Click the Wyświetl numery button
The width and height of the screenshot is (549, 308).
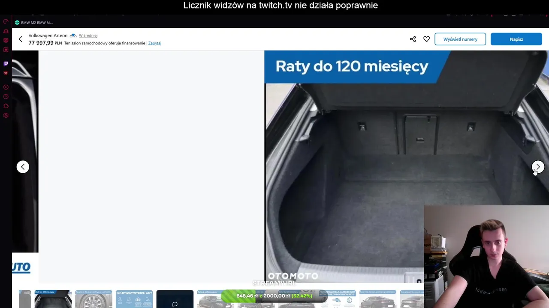(460, 39)
